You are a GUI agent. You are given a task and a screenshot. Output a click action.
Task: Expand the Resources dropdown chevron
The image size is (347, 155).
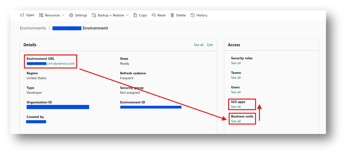click(63, 15)
